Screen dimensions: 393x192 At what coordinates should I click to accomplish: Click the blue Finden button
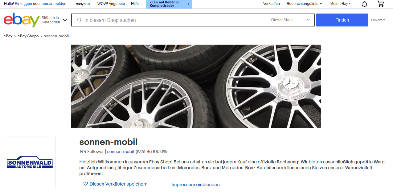(342, 20)
